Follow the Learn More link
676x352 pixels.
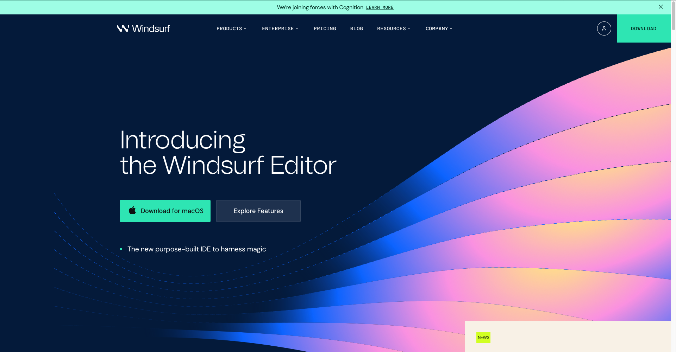(380, 7)
